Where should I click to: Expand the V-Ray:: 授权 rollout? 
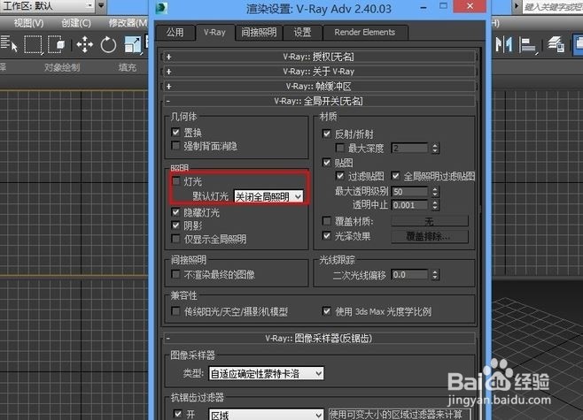point(319,57)
